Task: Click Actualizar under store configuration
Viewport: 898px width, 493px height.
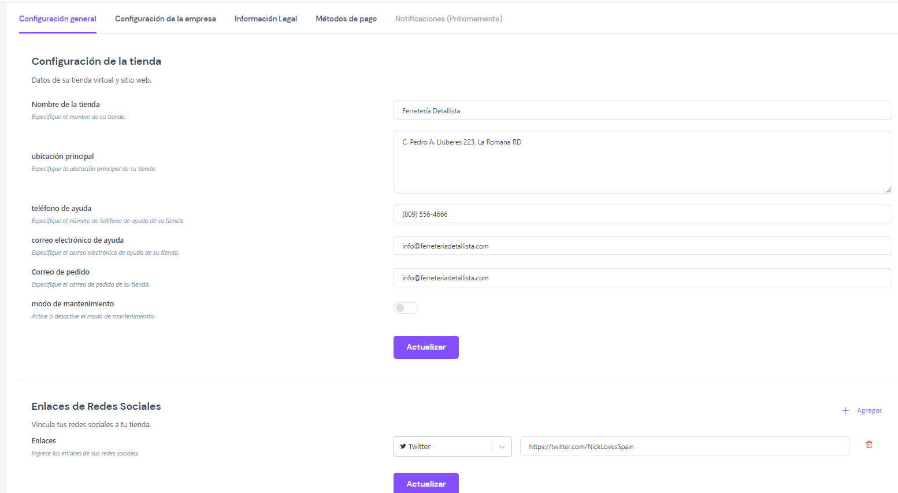Action: [x=426, y=347]
